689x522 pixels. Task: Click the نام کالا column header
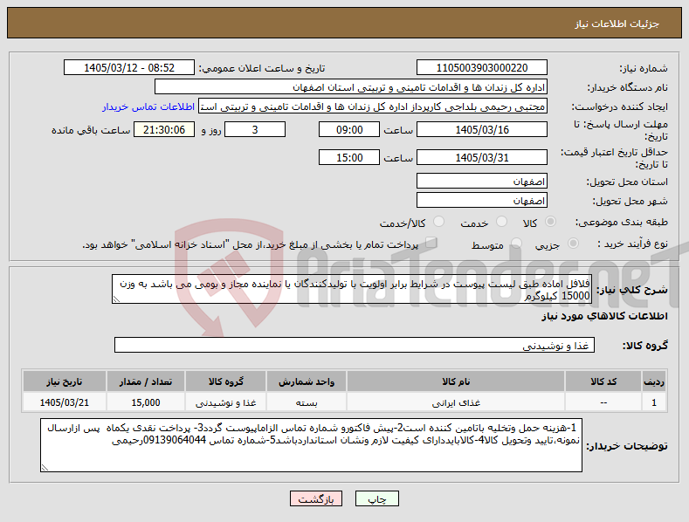456,381
